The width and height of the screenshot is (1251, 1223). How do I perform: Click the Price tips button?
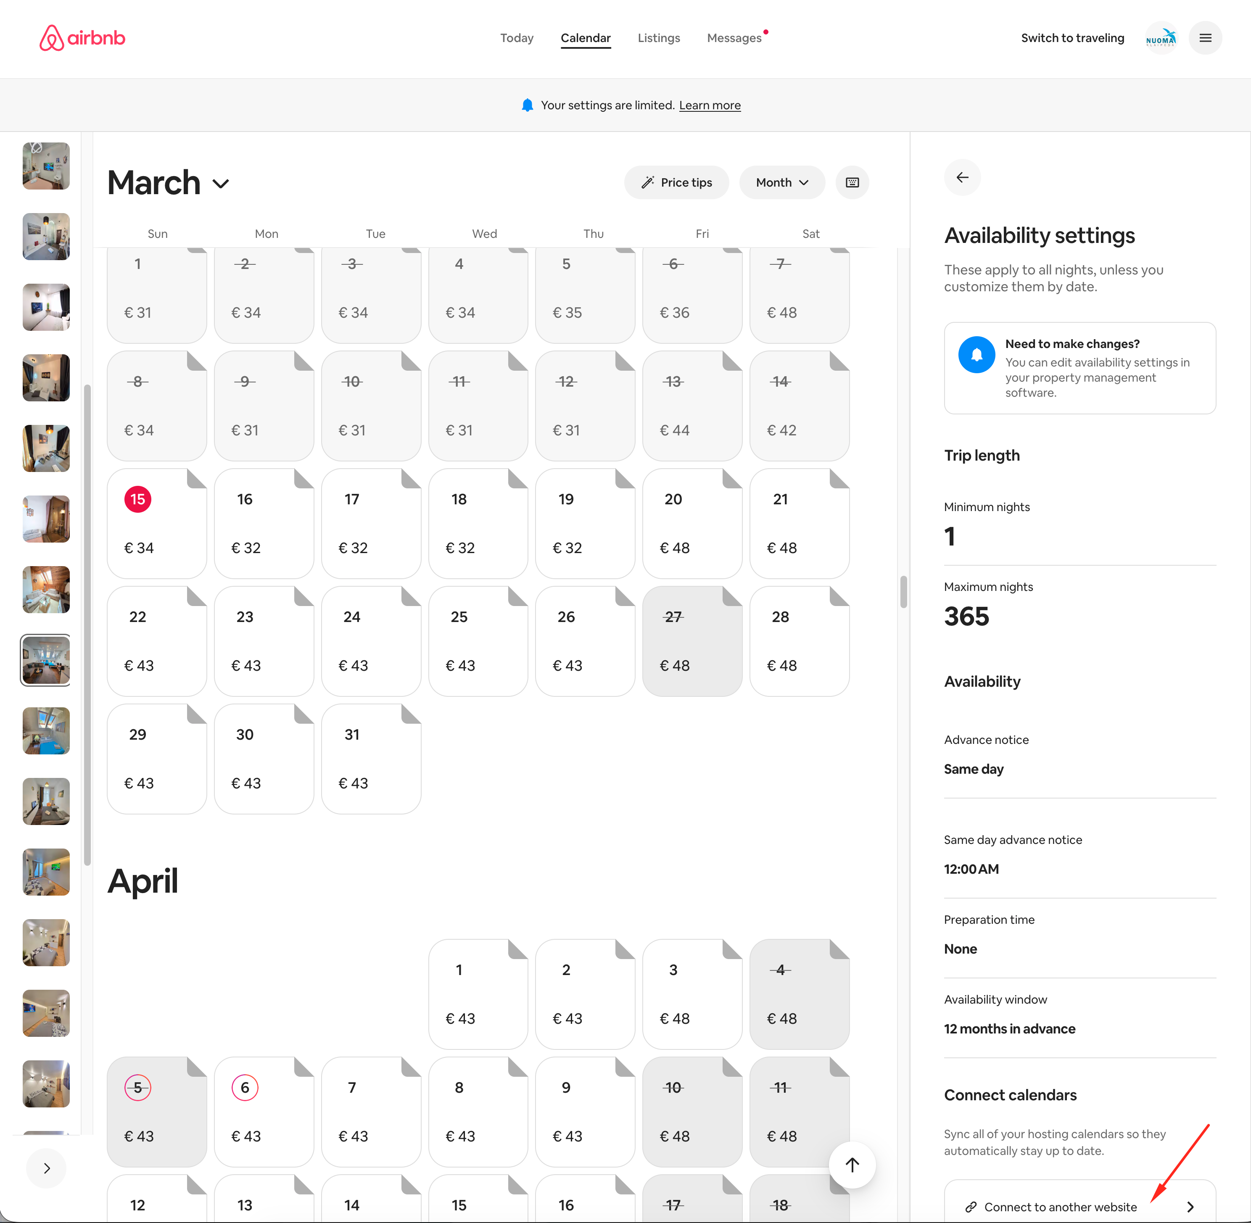click(x=676, y=182)
